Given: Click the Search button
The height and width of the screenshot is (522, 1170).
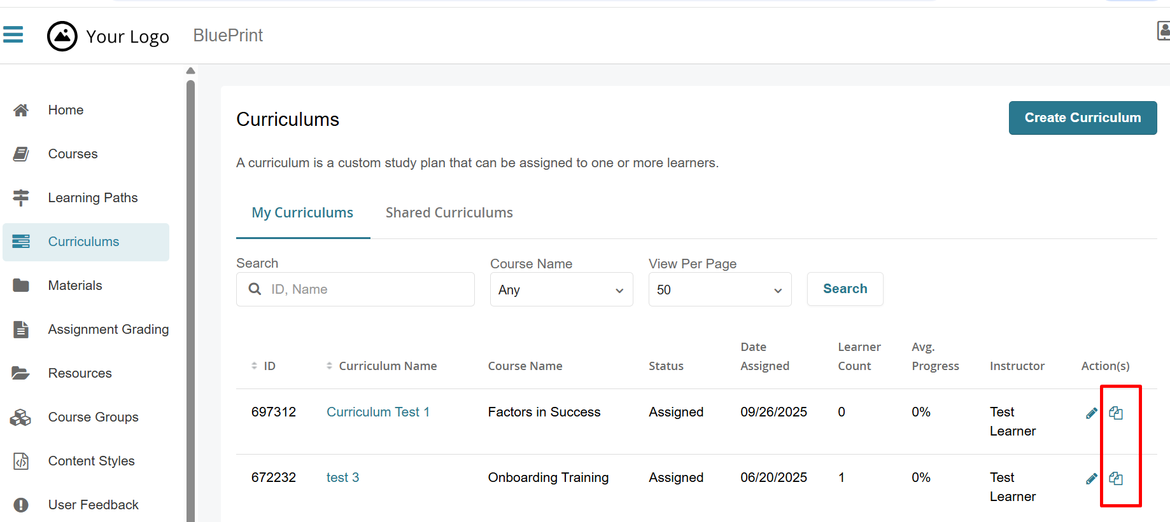Looking at the screenshot, I should (845, 289).
